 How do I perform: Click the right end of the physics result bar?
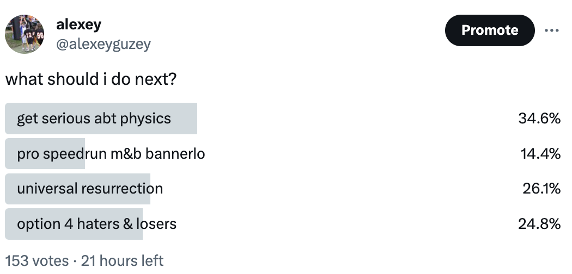click(193, 119)
